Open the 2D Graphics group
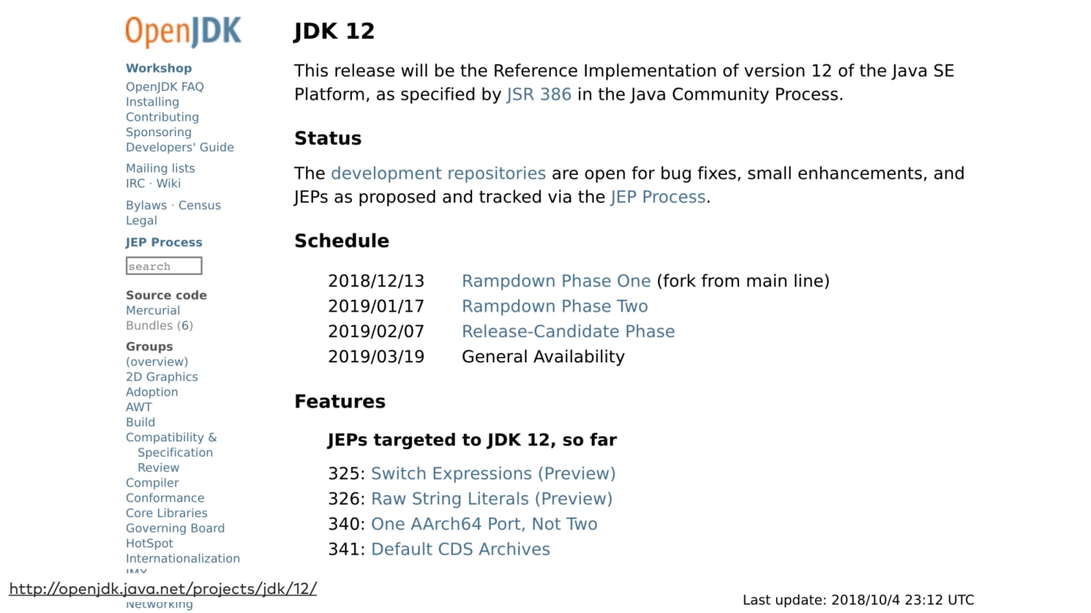Image resolution: width=1091 pixels, height=613 pixels. pos(162,377)
